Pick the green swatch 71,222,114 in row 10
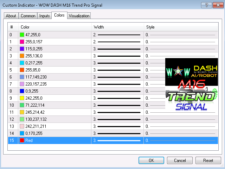Image resolution: width=225 pixels, height=169 pixels. (x=22, y=105)
